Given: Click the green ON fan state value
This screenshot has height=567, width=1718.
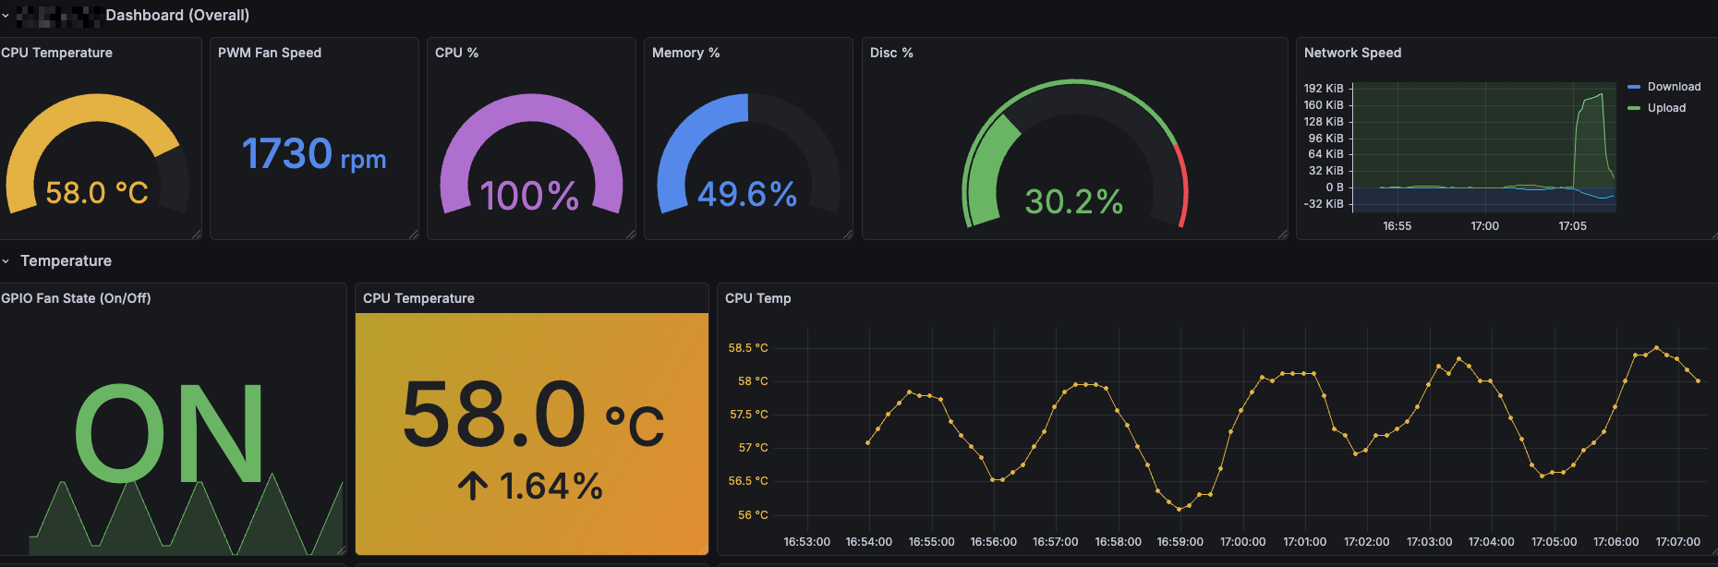Looking at the screenshot, I should [170, 434].
